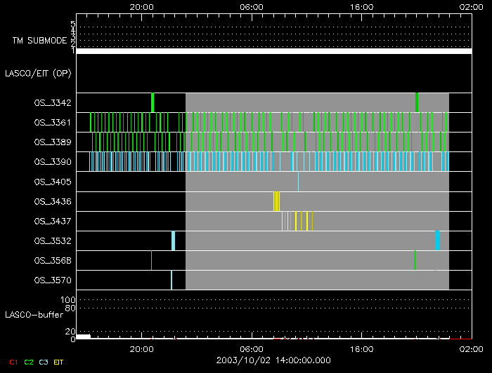Select the green C2 legend entry
Viewport: 492px width, 373px height.
tap(29, 362)
